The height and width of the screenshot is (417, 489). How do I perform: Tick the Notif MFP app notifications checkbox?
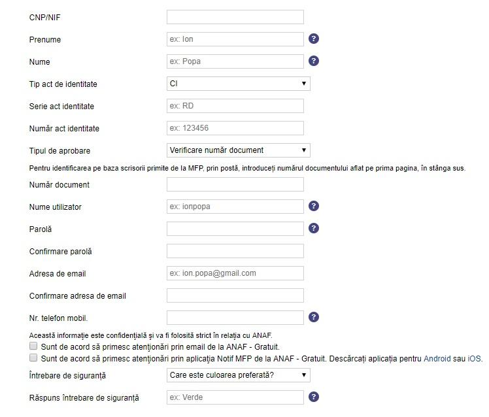[33, 358]
